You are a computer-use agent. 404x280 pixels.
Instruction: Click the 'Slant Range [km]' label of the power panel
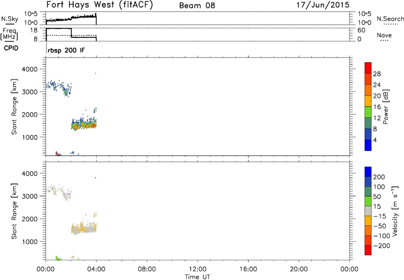pyautogui.click(x=14, y=107)
